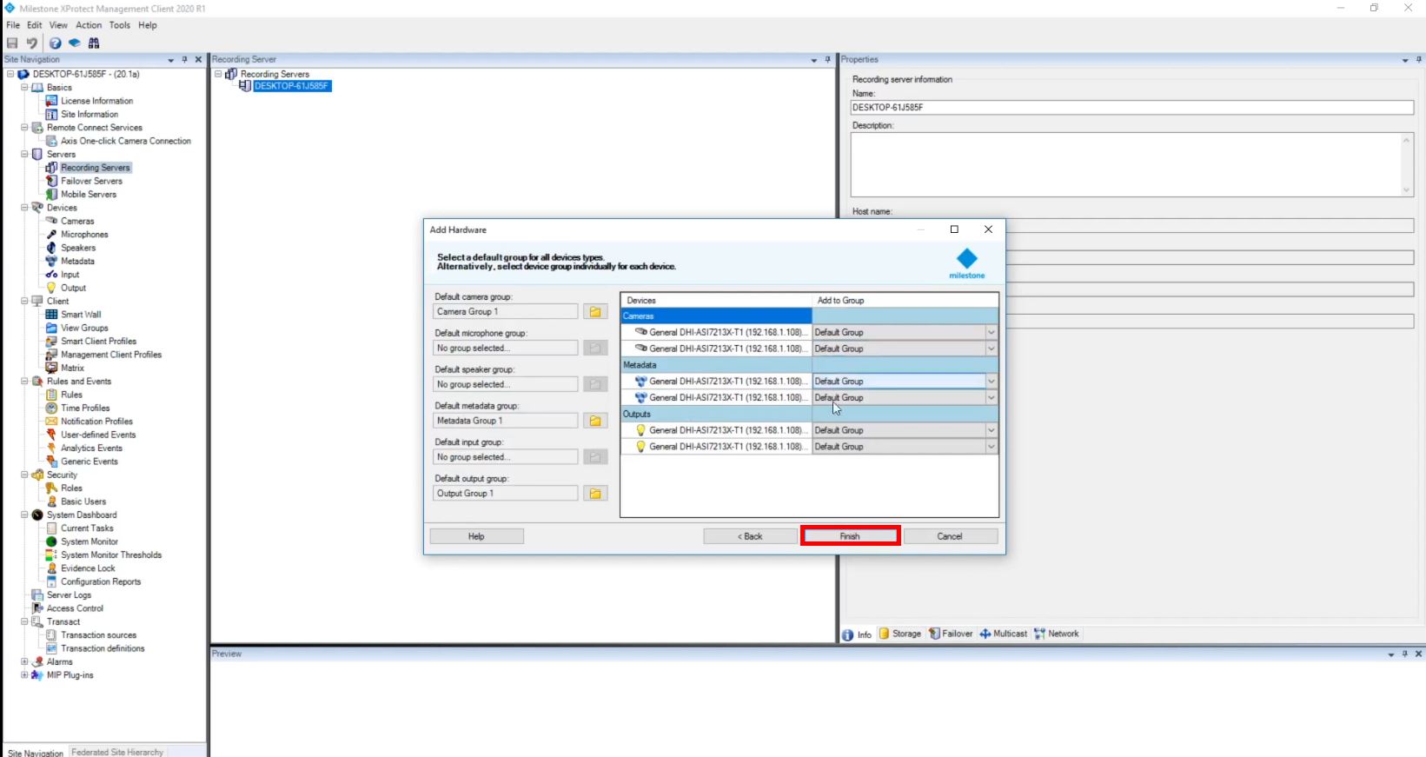Viewport: 1426px width, 757px height.
Task: Open Speakers device node
Action: click(x=78, y=248)
